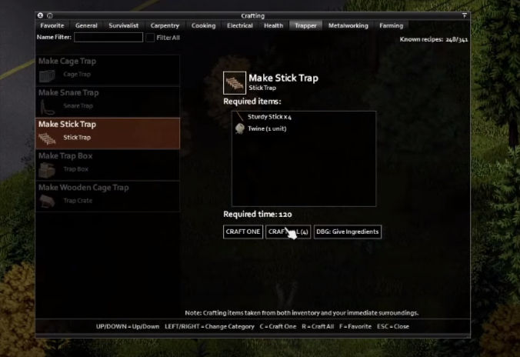
Task: Click the Twine ingredient icon
Action: (239, 128)
